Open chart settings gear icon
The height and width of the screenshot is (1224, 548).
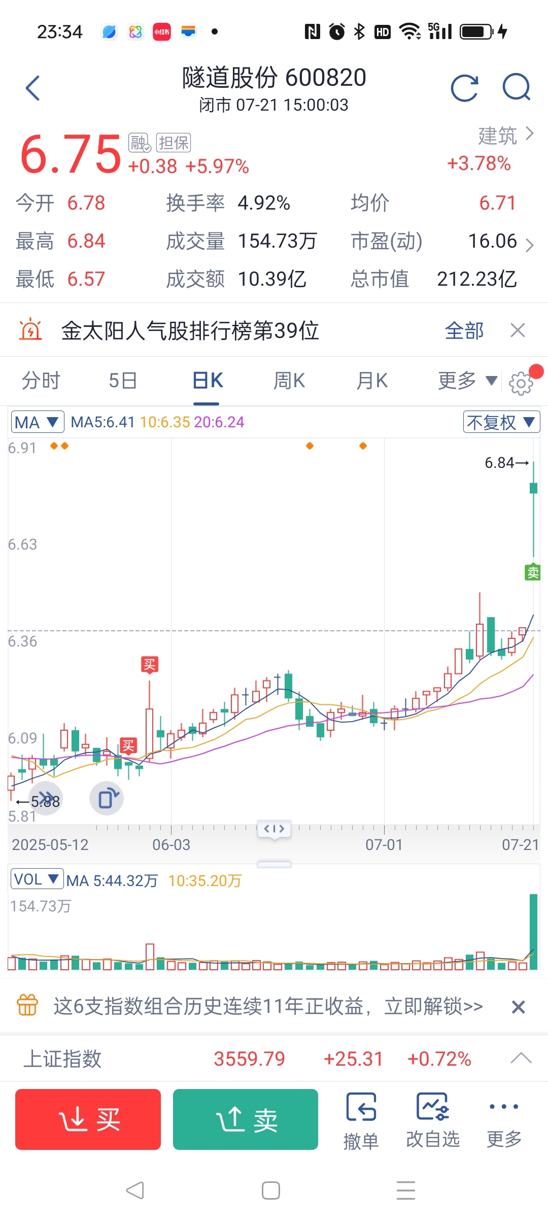[x=521, y=383]
